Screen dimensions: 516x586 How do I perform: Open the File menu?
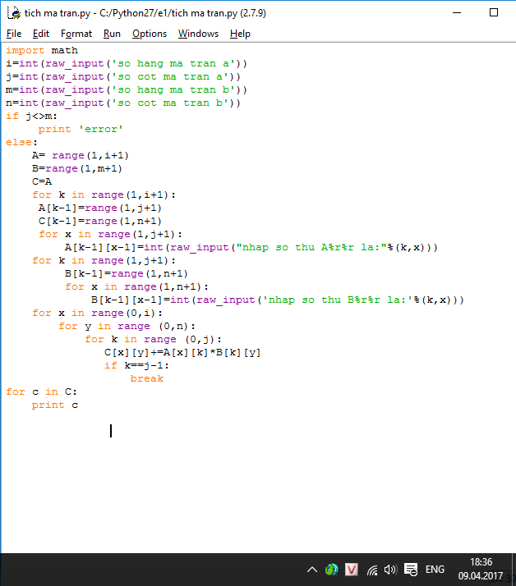coord(14,34)
